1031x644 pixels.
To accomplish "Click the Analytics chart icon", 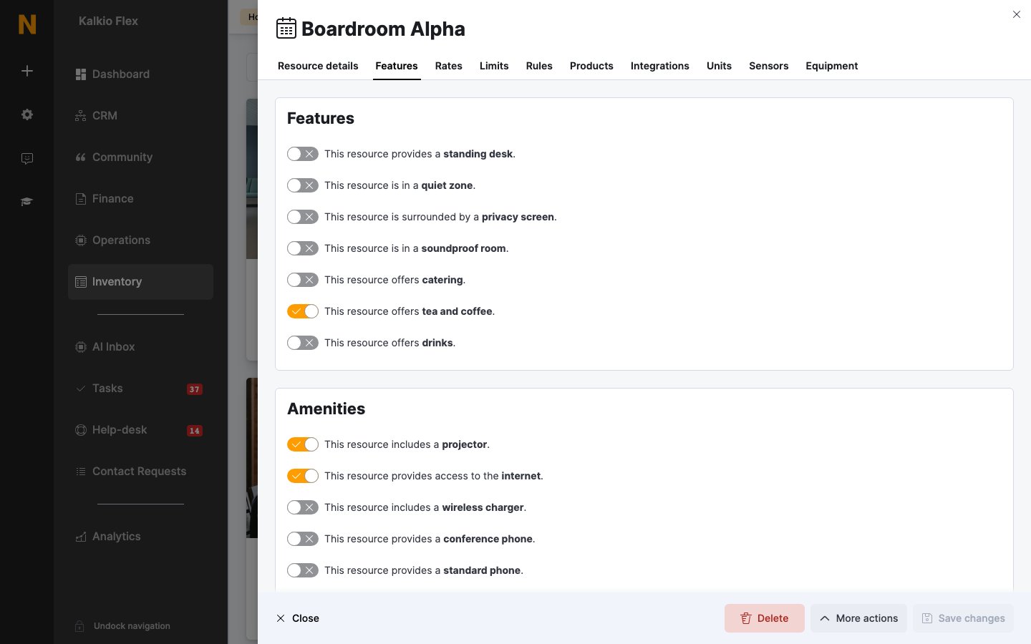I will [81, 537].
